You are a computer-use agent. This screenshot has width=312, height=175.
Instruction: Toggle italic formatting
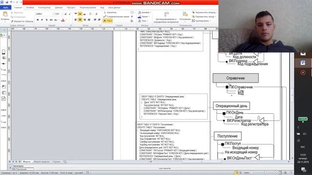(42, 20)
